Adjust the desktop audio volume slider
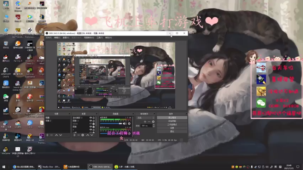The width and height of the screenshot is (303, 170). coord(111,124)
